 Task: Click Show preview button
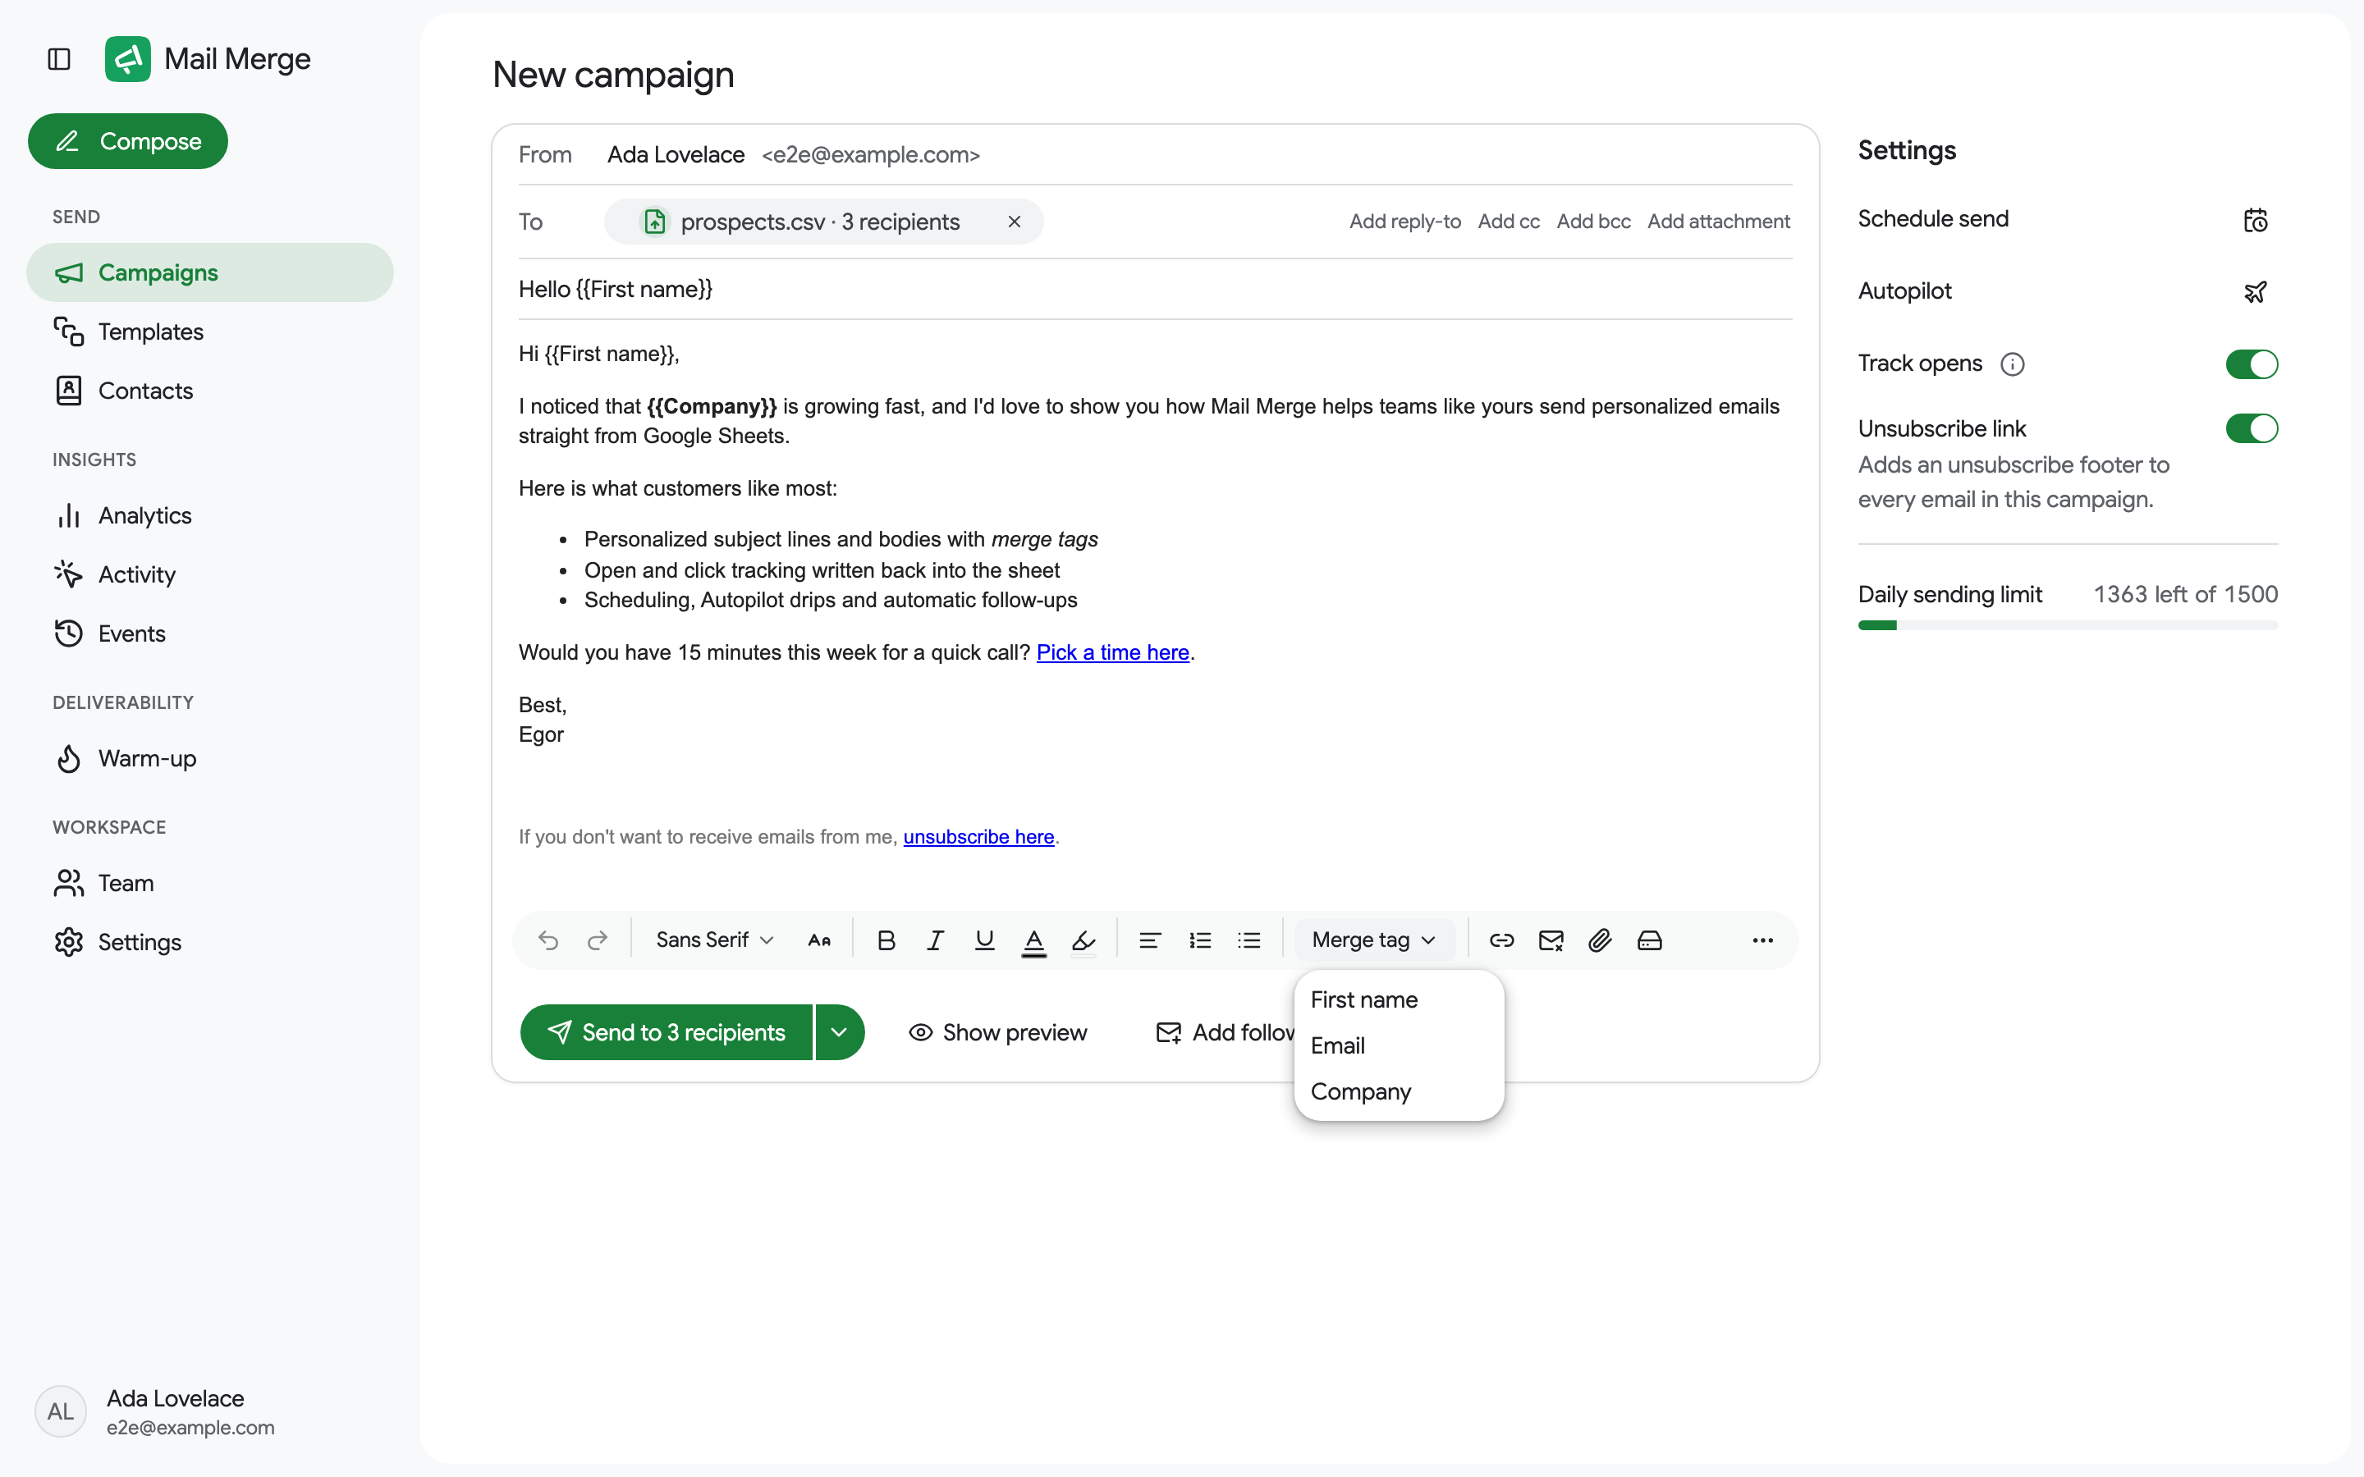[997, 1032]
